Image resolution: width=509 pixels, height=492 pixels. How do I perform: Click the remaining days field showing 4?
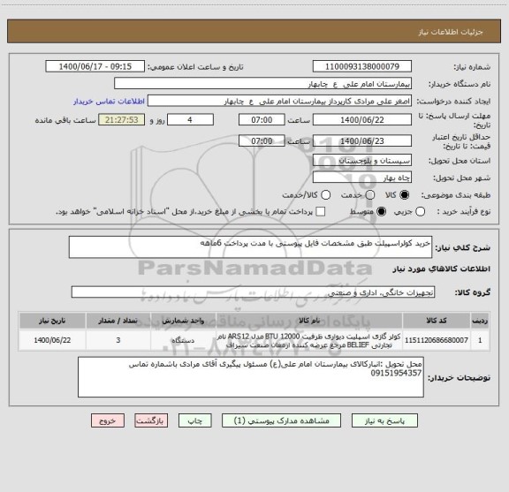(x=190, y=120)
